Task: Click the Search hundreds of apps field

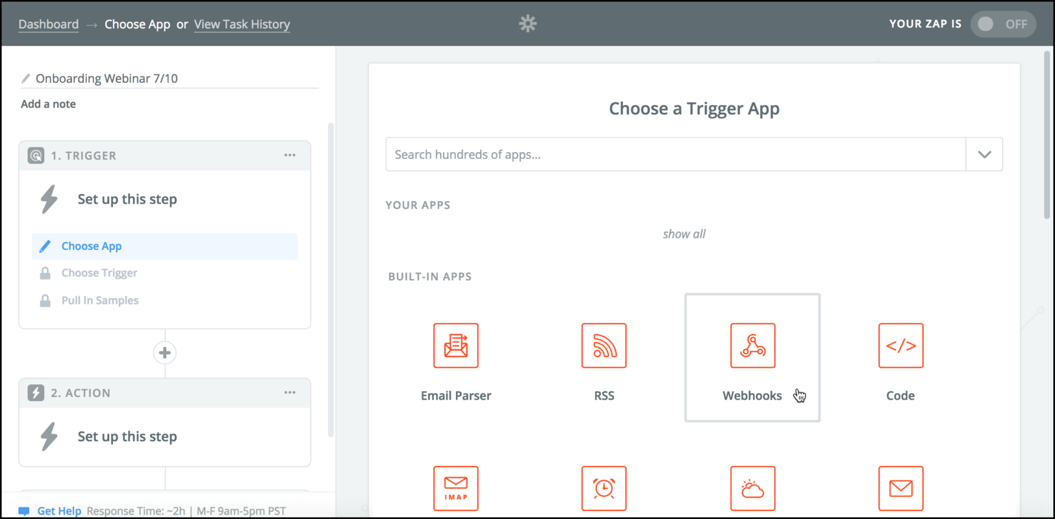Action: [676, 154]
